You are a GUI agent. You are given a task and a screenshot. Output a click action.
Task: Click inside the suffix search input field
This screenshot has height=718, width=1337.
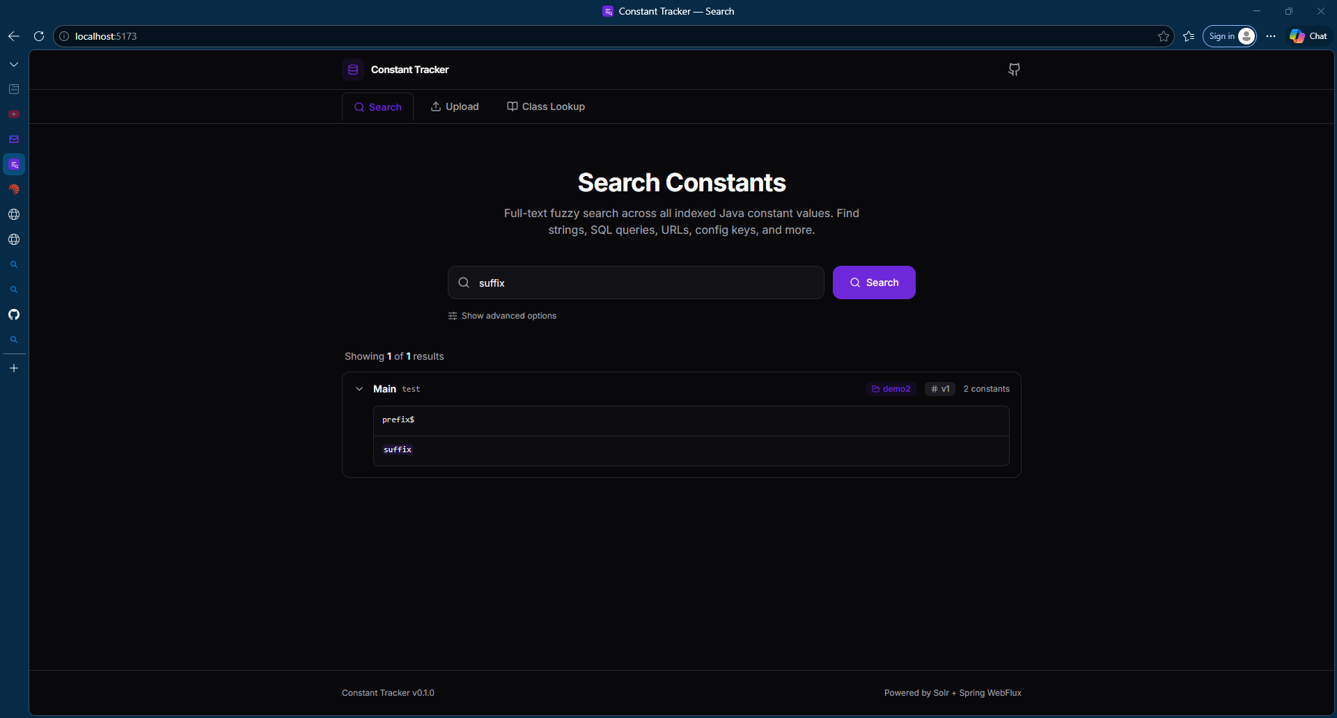[634, 282]
